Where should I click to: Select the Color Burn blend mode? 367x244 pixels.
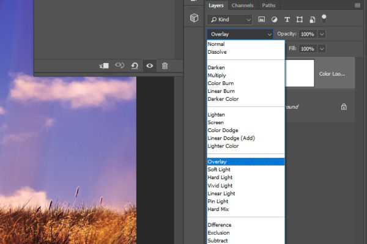pos(246,83)
